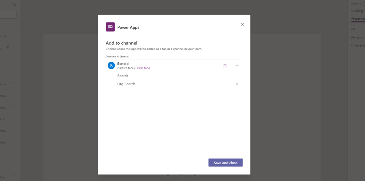The width and height of the screenshot is (365, 181).
Task: Open the General channel pop-out icon
Action: (x=225, y=66)
